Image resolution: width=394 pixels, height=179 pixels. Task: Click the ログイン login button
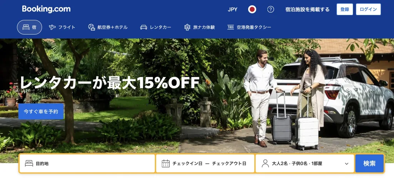(x=368, y=10)
